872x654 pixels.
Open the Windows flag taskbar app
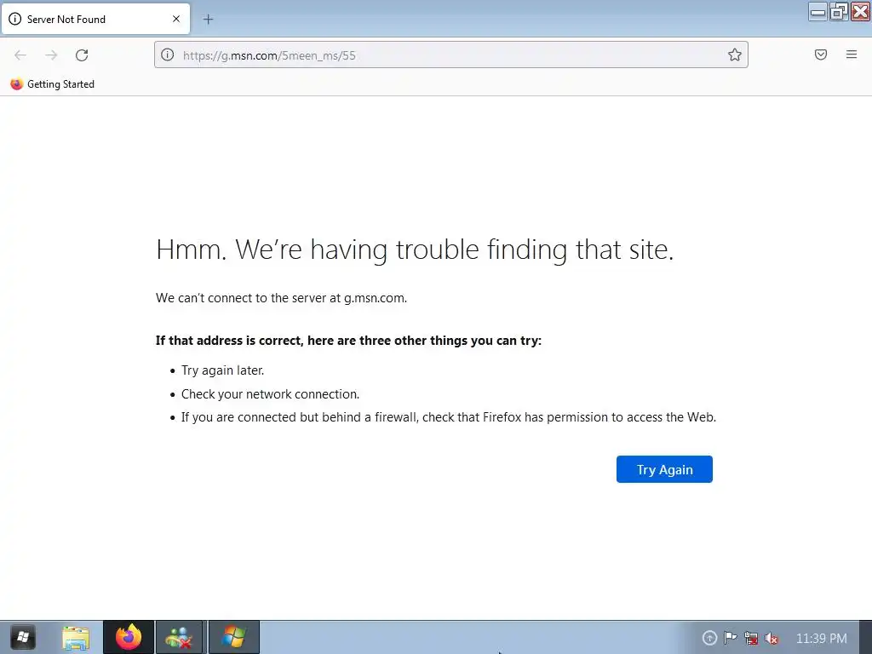(233, 638)
